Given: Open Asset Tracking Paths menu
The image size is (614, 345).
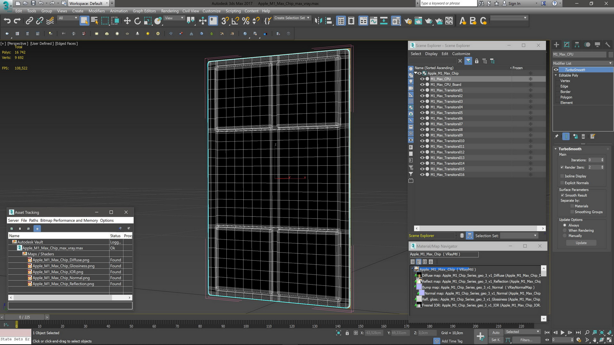Looking at the screenshot, I should (x=34, y=220).
